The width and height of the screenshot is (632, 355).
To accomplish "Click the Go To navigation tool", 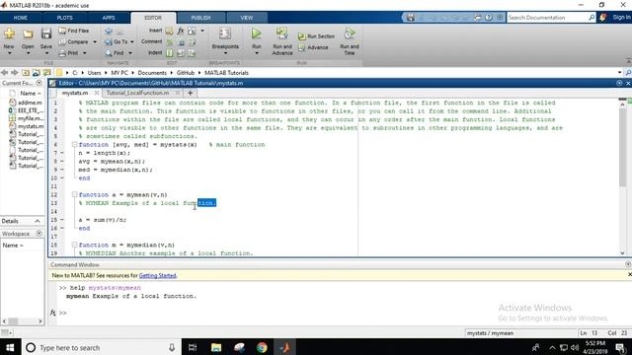I will pyautogui.click(x=117, y=41).
